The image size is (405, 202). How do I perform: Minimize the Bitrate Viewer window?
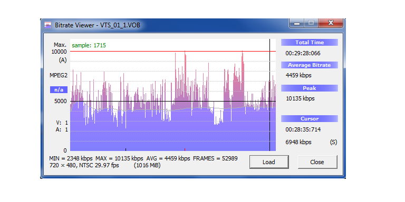(297, 23)
